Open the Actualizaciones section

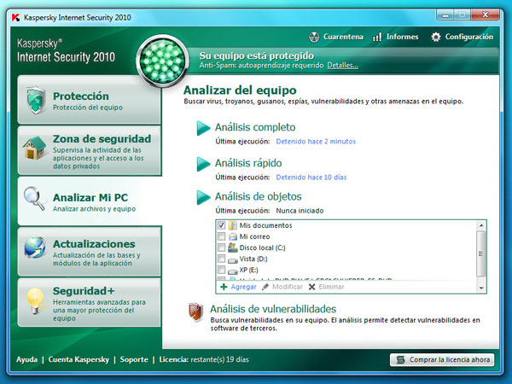[x=89, y=252]
